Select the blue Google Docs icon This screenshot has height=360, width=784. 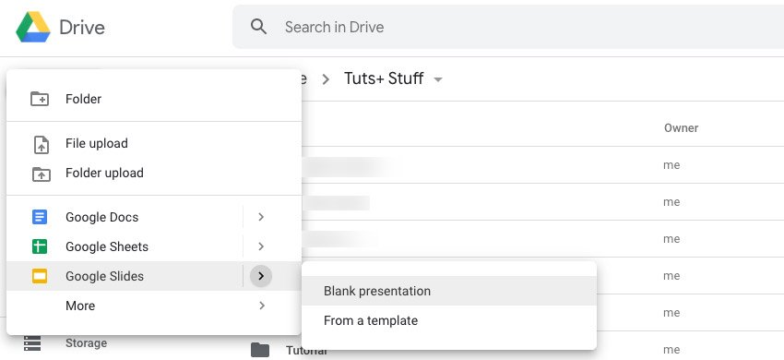40,217
